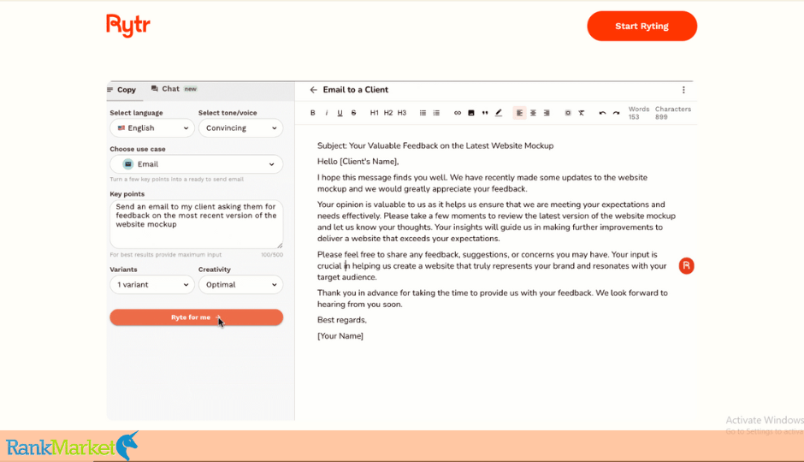This screenshot has width=804, height=462.
Task: Insert a hyperlink with link icon
Action: [458, 113]
